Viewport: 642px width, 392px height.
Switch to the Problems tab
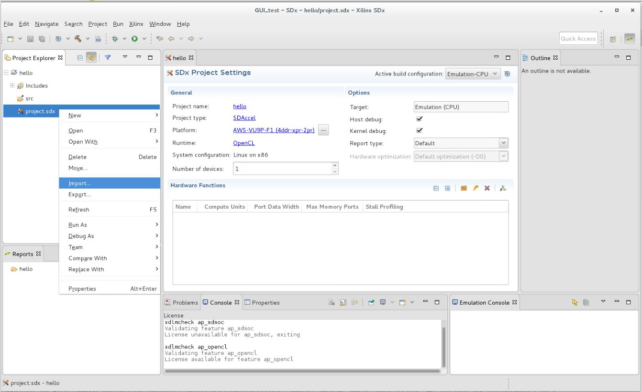coord(181,303)
